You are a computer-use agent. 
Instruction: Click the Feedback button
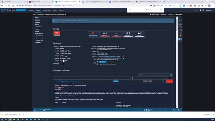coord(179,15)
